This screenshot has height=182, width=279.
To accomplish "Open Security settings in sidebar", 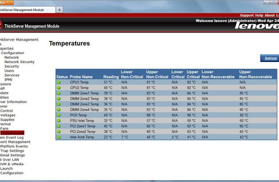I will tap(11, 66).
